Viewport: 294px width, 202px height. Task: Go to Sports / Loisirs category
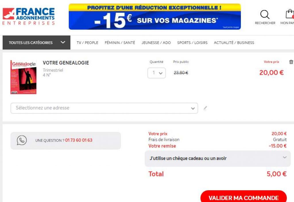click(192, 43)
